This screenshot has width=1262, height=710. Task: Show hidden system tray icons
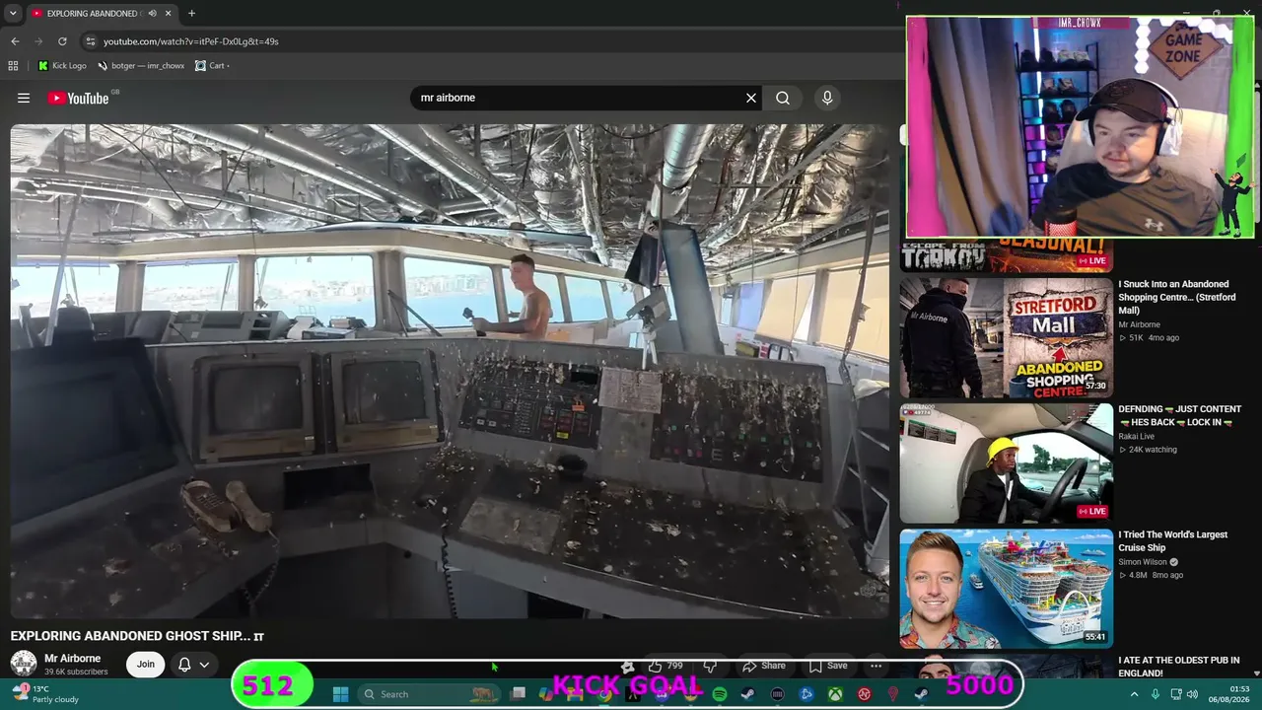pyautogui.click(x=1134, y=694)
